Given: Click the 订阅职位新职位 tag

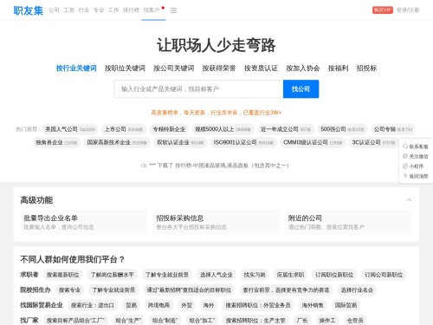Looking at the screenshot, I should click(334, 275).
